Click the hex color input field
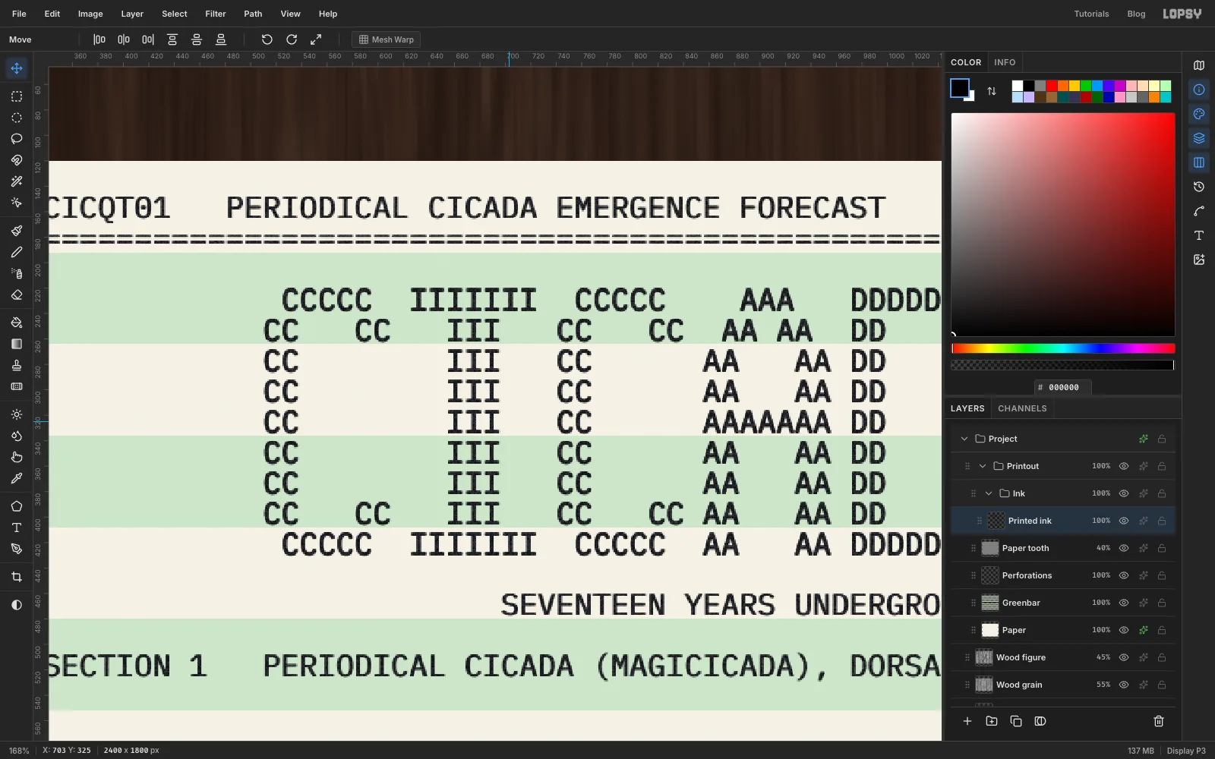 [1063, 387]
